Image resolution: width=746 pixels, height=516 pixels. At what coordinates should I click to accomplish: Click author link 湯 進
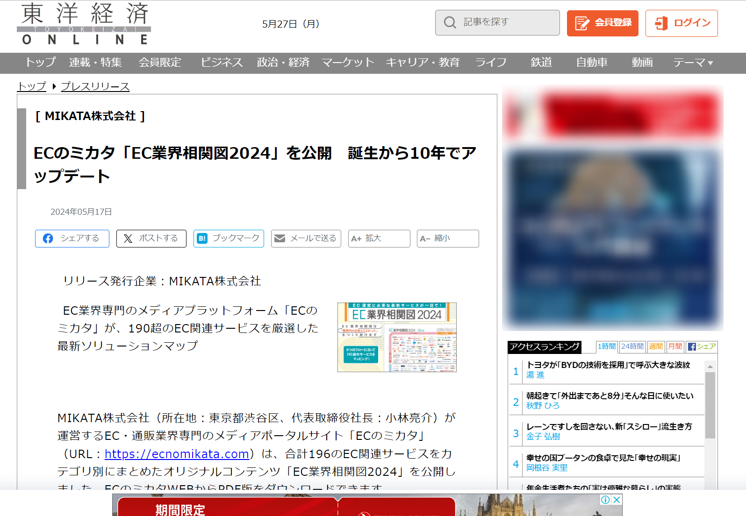535,375
